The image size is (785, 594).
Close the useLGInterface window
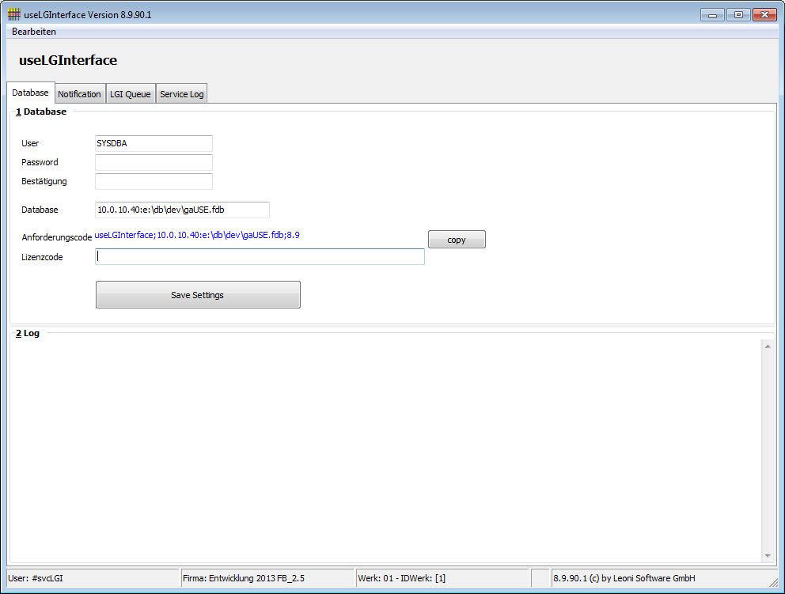click(764, 14)
